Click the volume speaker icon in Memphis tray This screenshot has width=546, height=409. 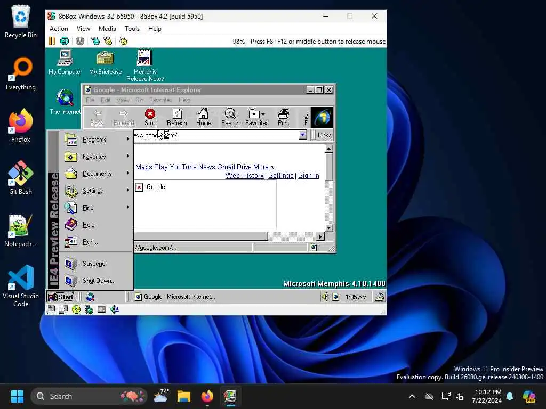pos(325,297)
